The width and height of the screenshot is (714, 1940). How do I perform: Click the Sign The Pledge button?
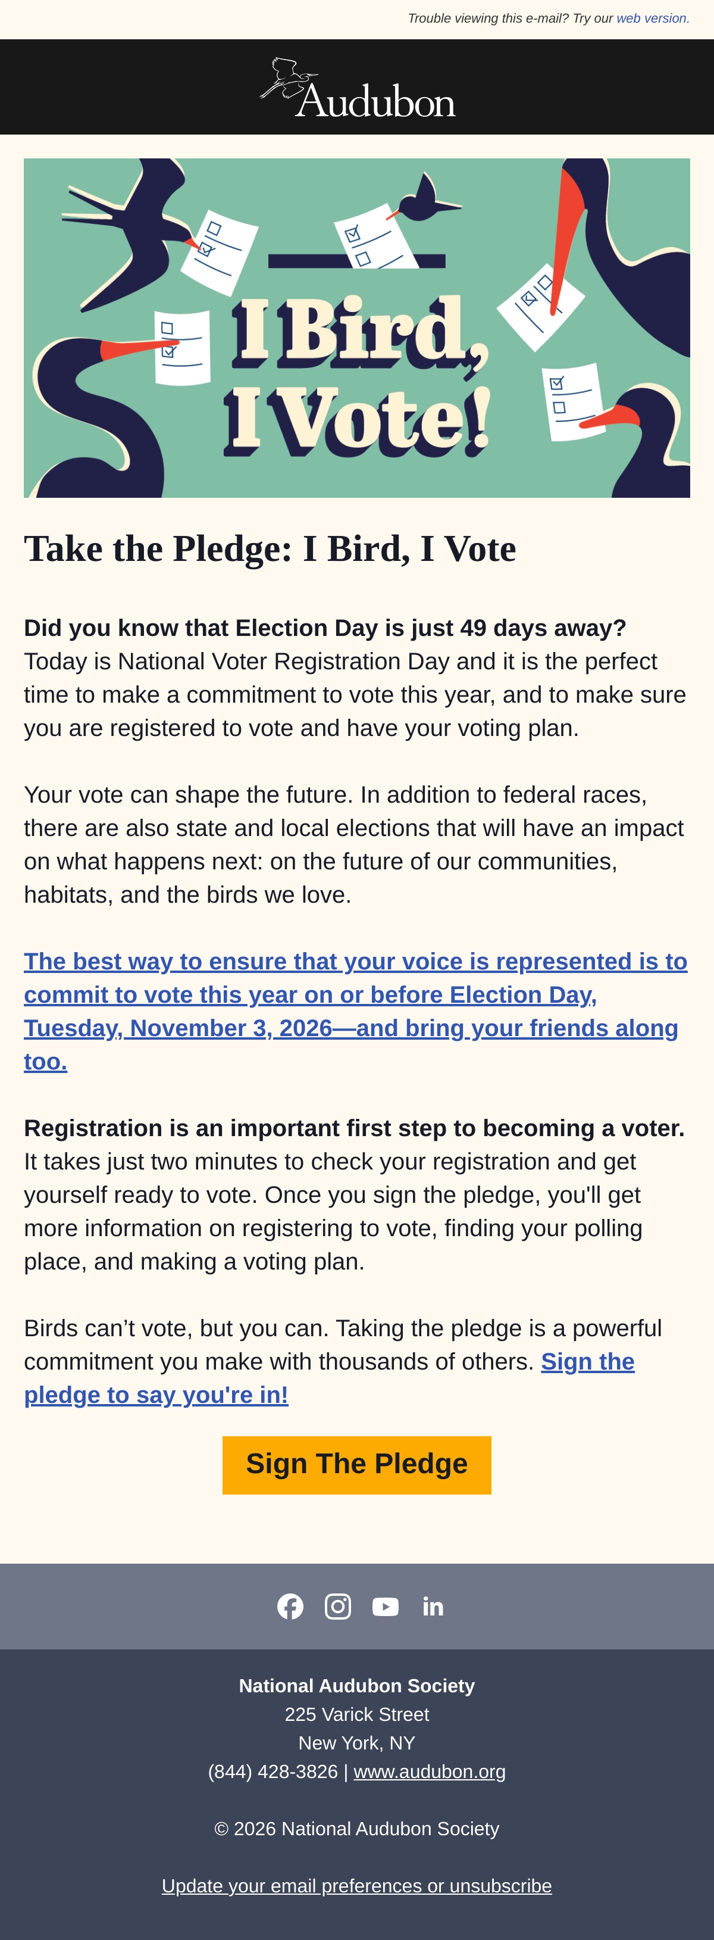pos(356,1465)
